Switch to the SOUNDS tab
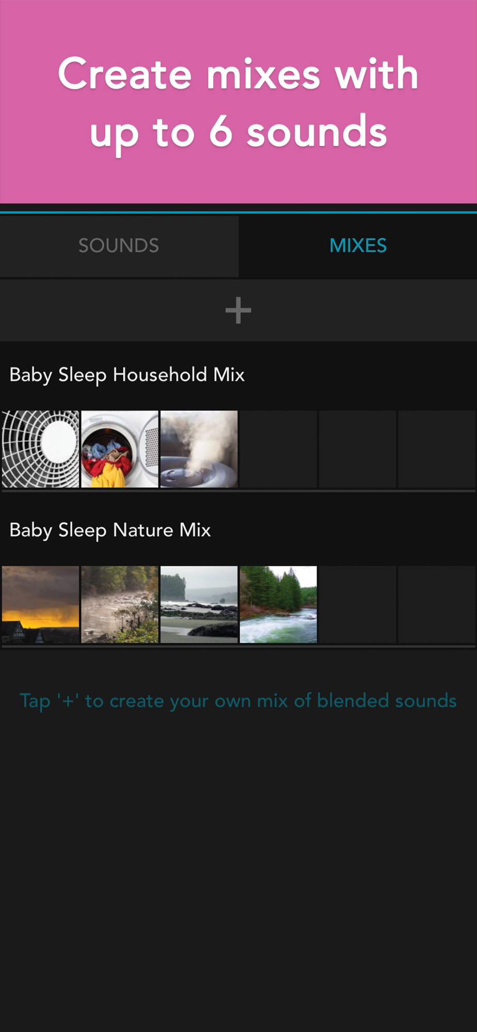This screenshot has width=477, height=1032. pyautogui.click(x=119, y=246)
